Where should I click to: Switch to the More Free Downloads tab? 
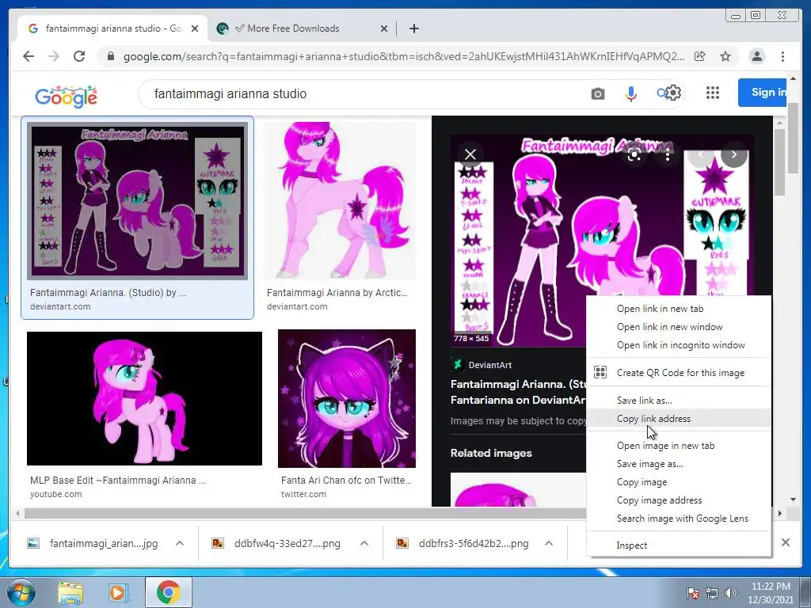coord(302,28)
